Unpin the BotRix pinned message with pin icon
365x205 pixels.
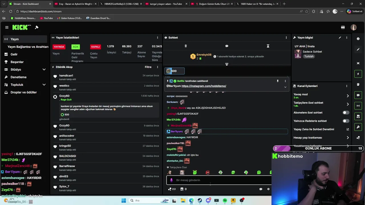coord(277,81)
